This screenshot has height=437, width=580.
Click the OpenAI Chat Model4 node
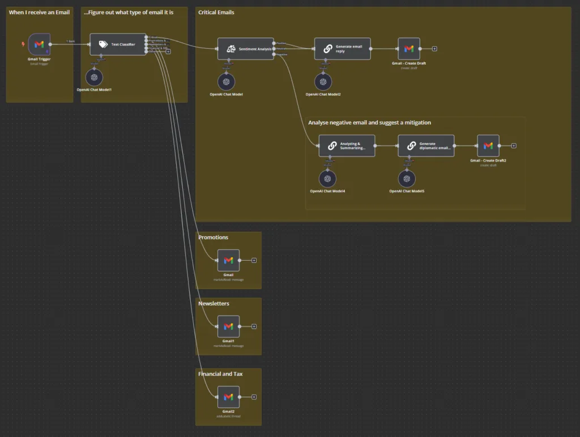328,179
